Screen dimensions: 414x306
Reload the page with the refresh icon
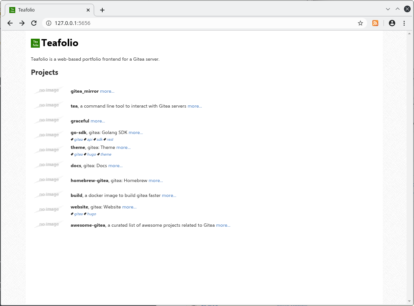pos(34,23)
